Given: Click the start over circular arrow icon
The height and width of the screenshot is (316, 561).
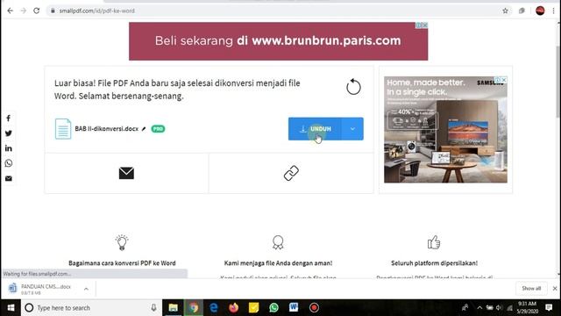Looking at the screenshot, I should (x=353, y=87).
